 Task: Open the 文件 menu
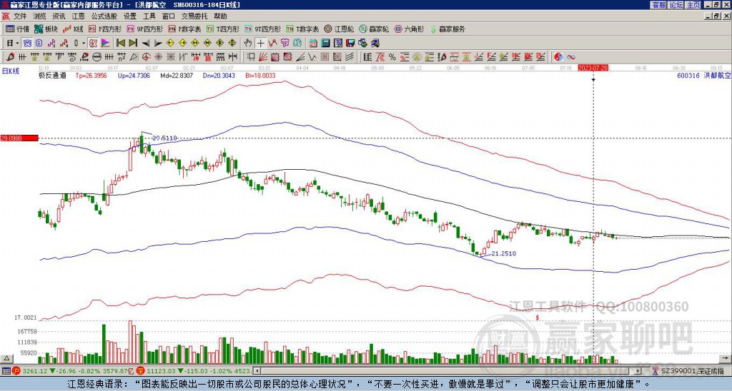click(20, 16)
